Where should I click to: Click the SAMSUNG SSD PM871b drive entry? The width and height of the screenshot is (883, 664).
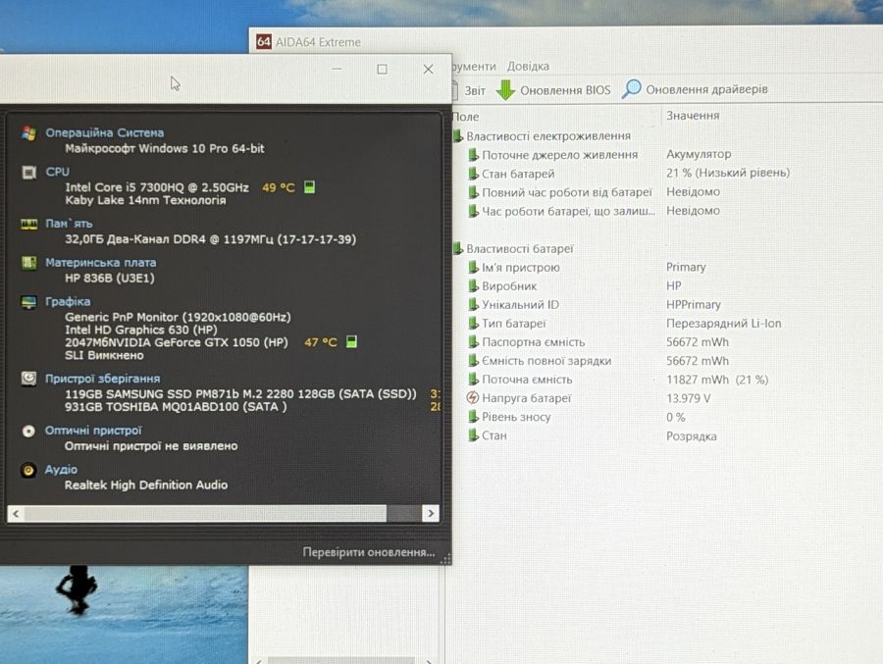point(240,393)
